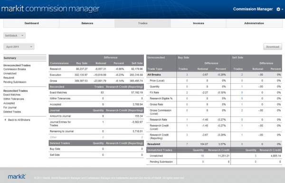Click Back to All Brokers link
285x183 pixels.
click(x=19, y=120)
